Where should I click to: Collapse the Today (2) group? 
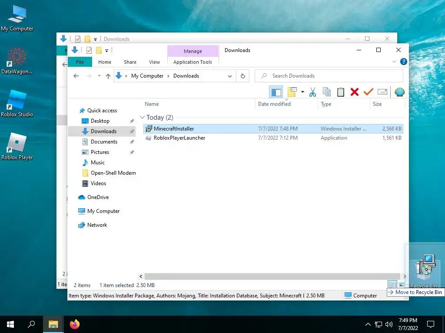tap(142, 117)
